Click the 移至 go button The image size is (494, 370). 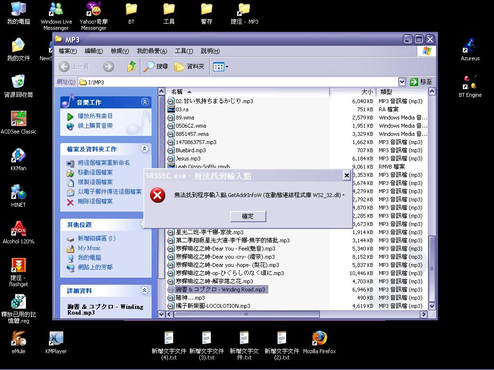[x=421, y=82]
